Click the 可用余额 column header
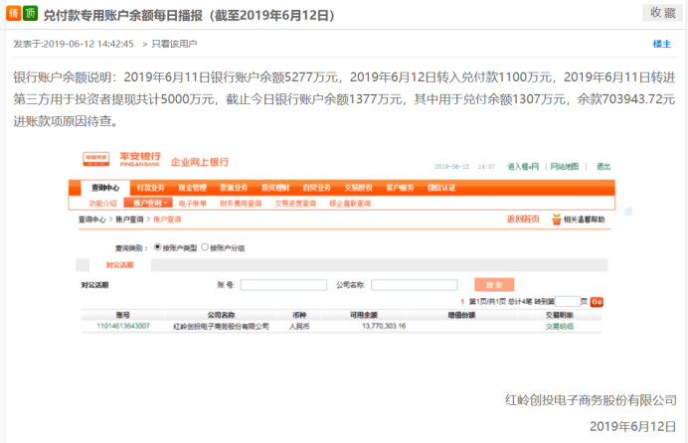The height and width of the screenshot is (443, 688). [363, 315]
